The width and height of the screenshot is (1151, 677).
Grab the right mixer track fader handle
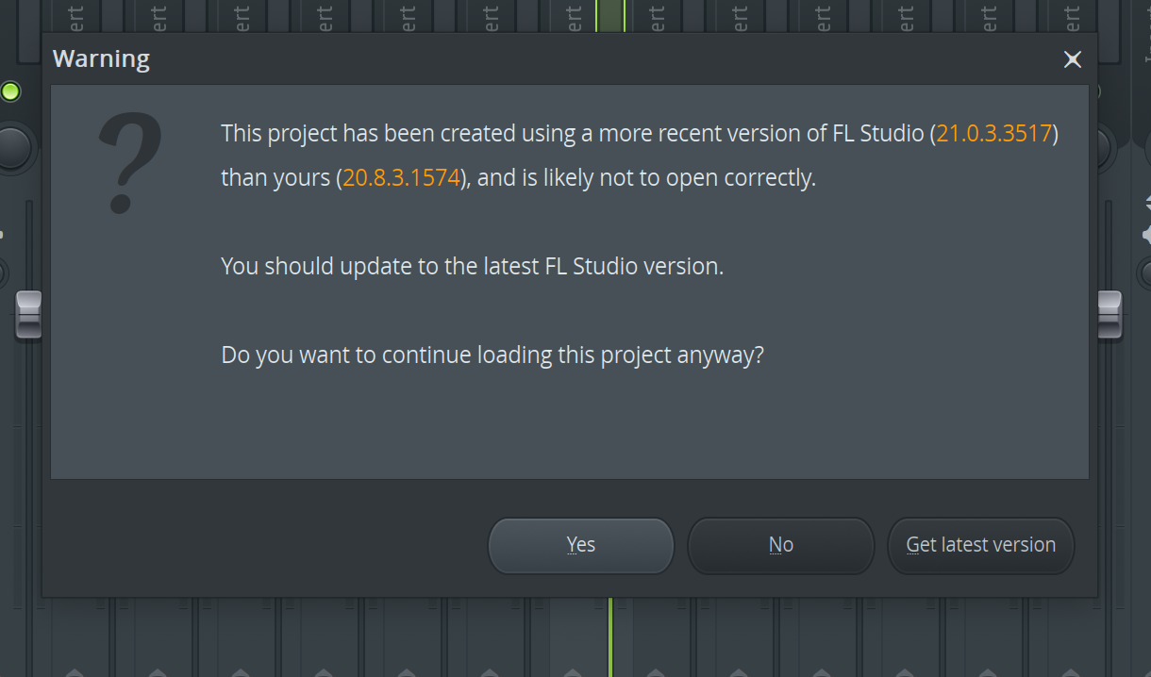coord(1110,315)
